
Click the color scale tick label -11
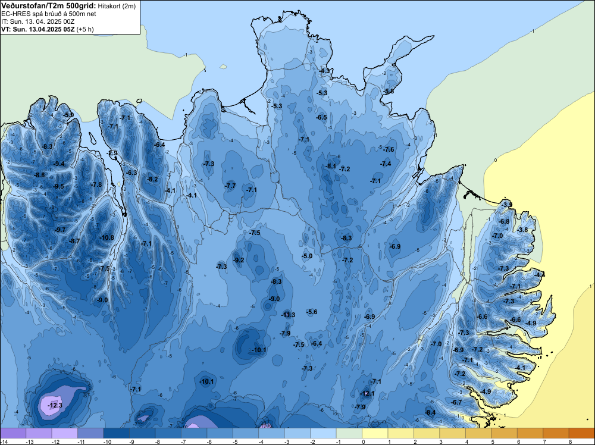[x=81, y=441]
